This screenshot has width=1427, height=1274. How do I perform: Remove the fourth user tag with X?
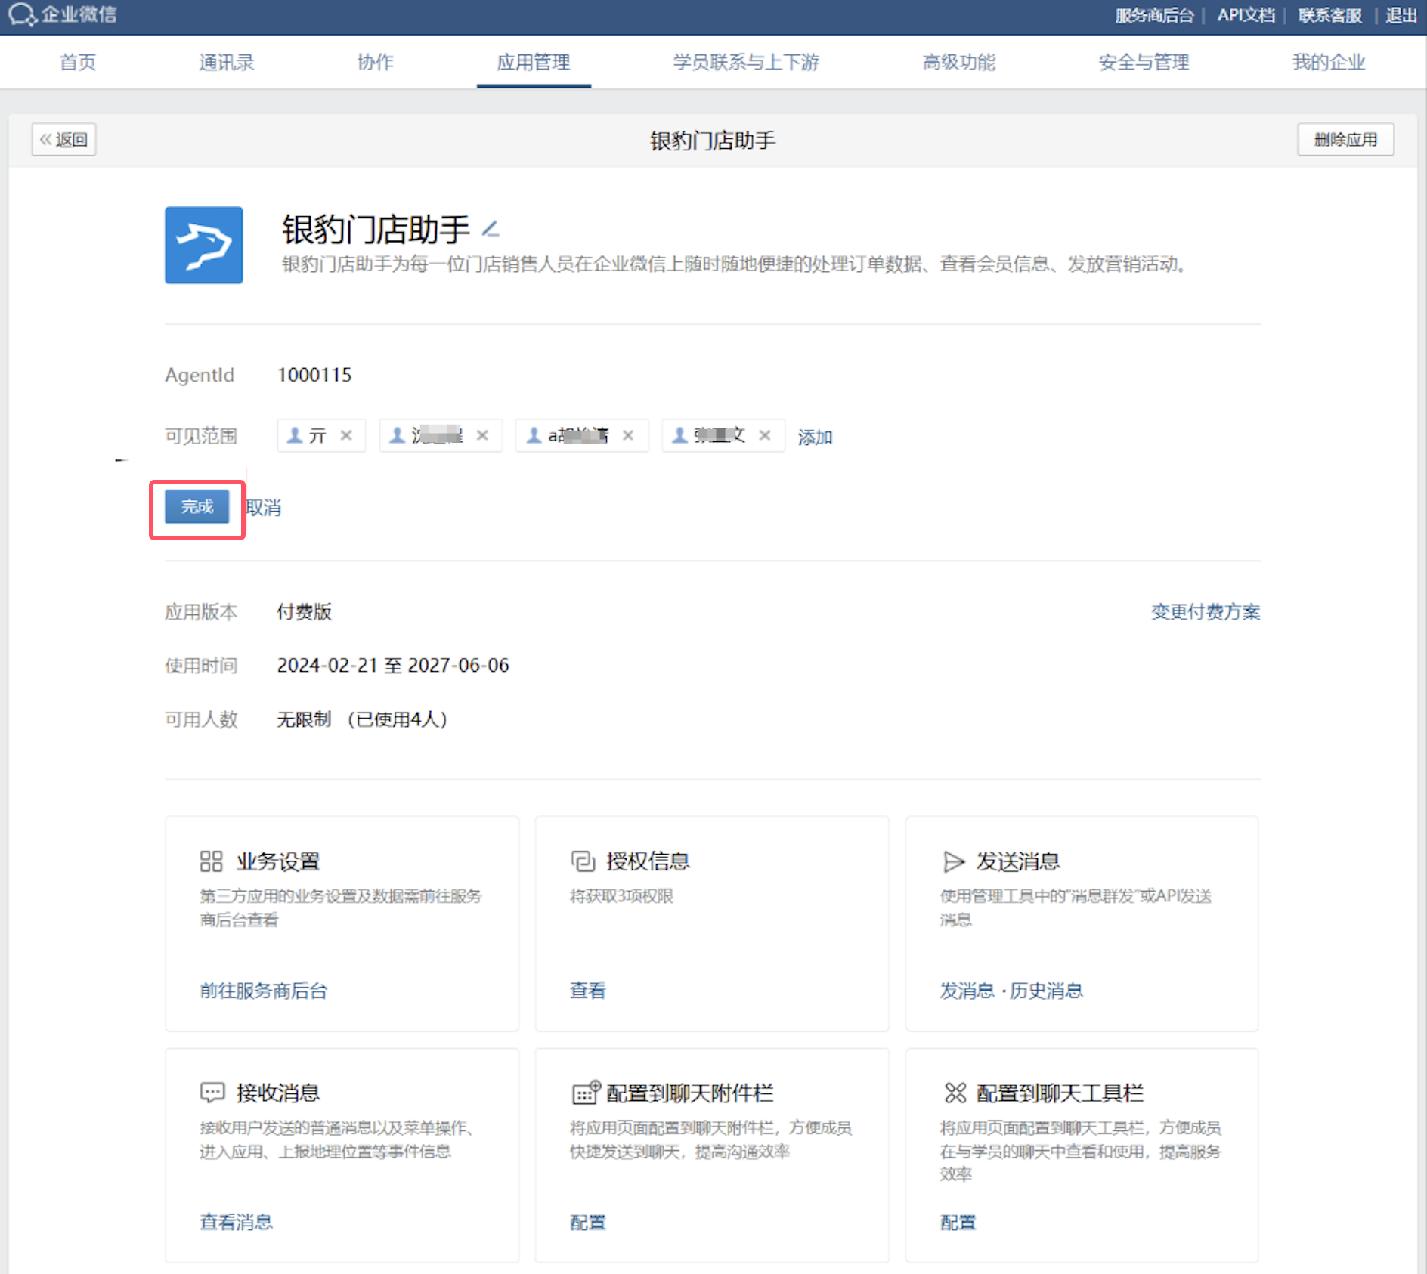tap(765, 435)
